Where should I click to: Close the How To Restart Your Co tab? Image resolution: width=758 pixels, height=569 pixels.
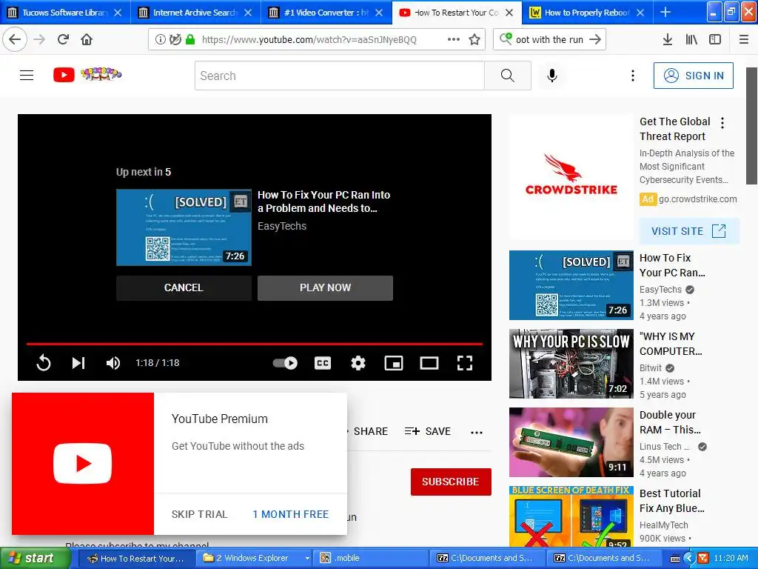tap(509, 13)
